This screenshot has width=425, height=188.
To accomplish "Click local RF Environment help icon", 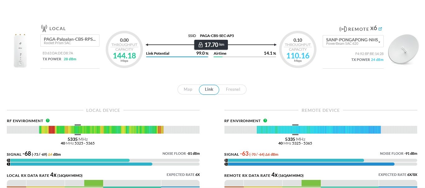I will pos(48,121).
